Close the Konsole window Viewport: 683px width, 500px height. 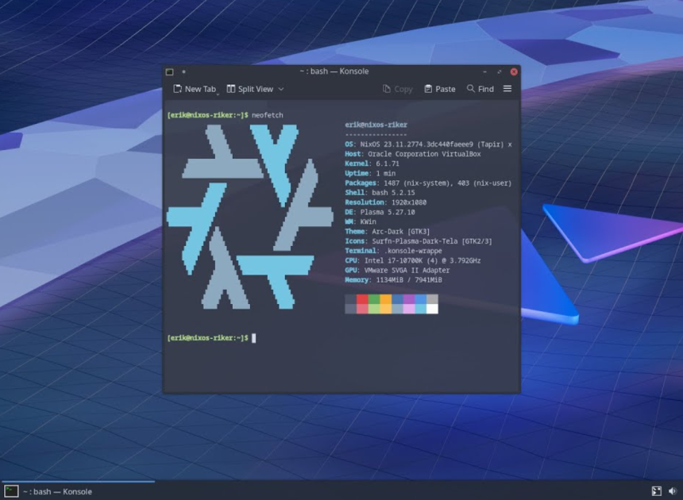pos(514,71)
